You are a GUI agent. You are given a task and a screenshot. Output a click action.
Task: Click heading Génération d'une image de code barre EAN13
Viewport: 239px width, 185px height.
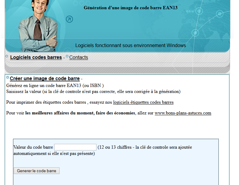131,8
